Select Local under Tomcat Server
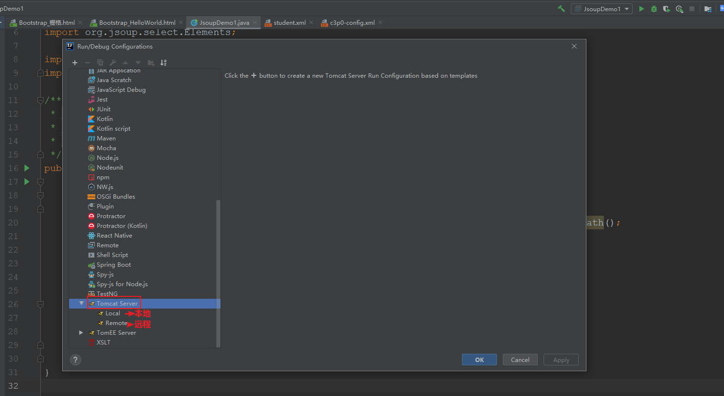The height and width of the screenshot is (396, 724). 112,313
